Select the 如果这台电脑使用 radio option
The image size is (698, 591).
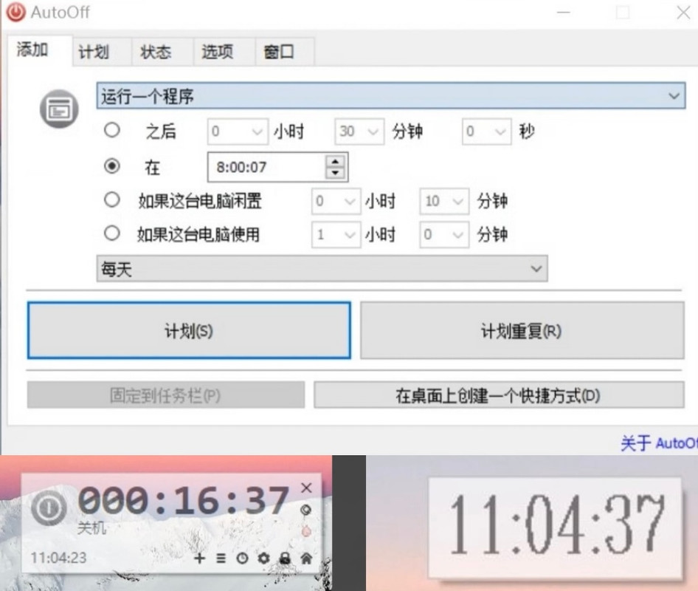(x=111, y=233)
